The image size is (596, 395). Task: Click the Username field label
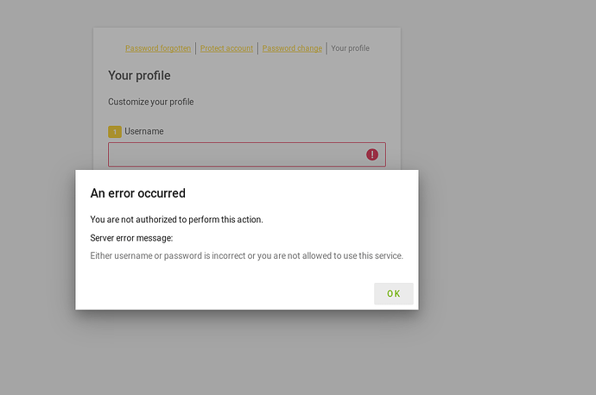click(144, 131)
